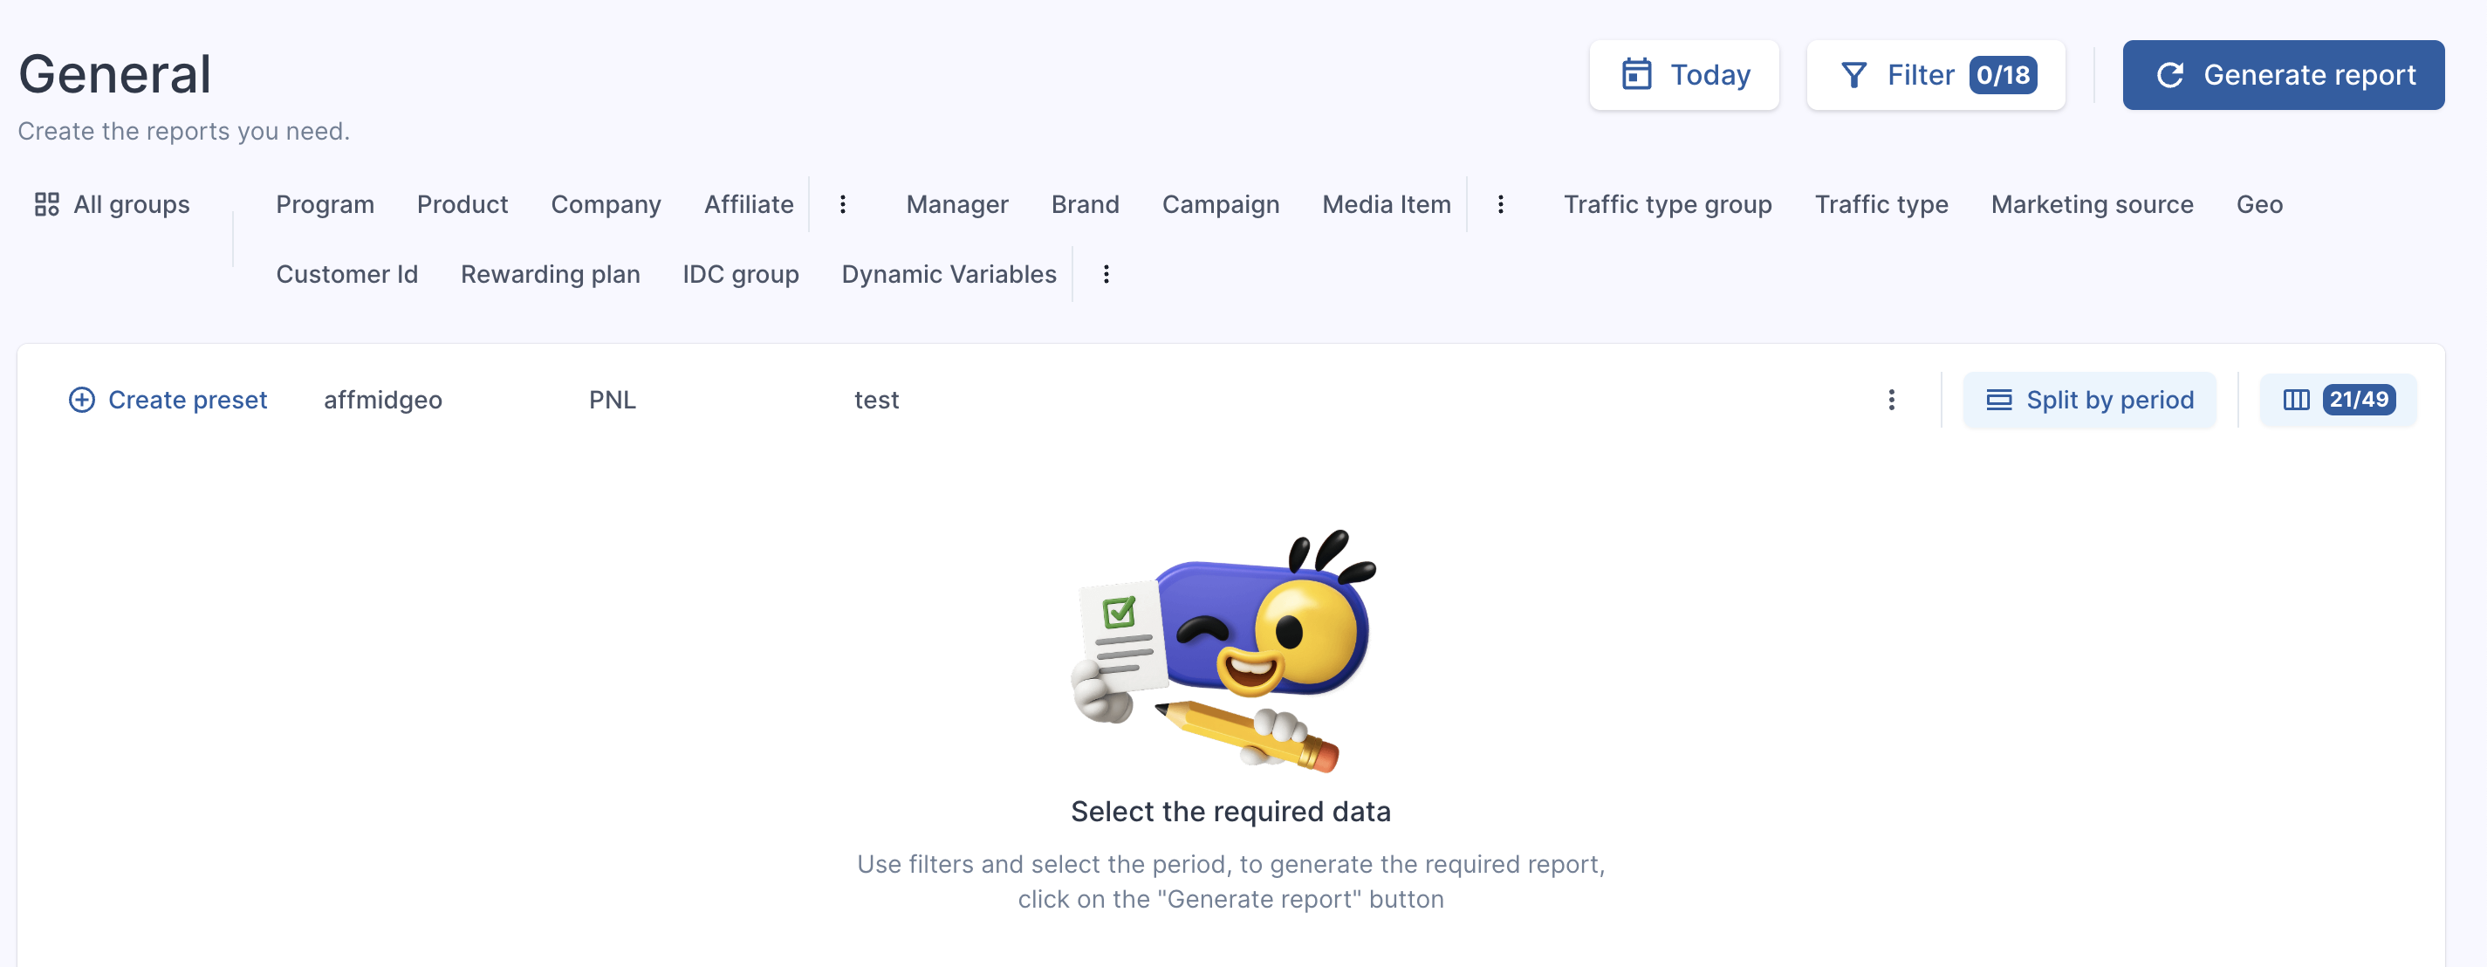Select the Rewarding plan grouping
The image size is (2487, 967).
551,273
